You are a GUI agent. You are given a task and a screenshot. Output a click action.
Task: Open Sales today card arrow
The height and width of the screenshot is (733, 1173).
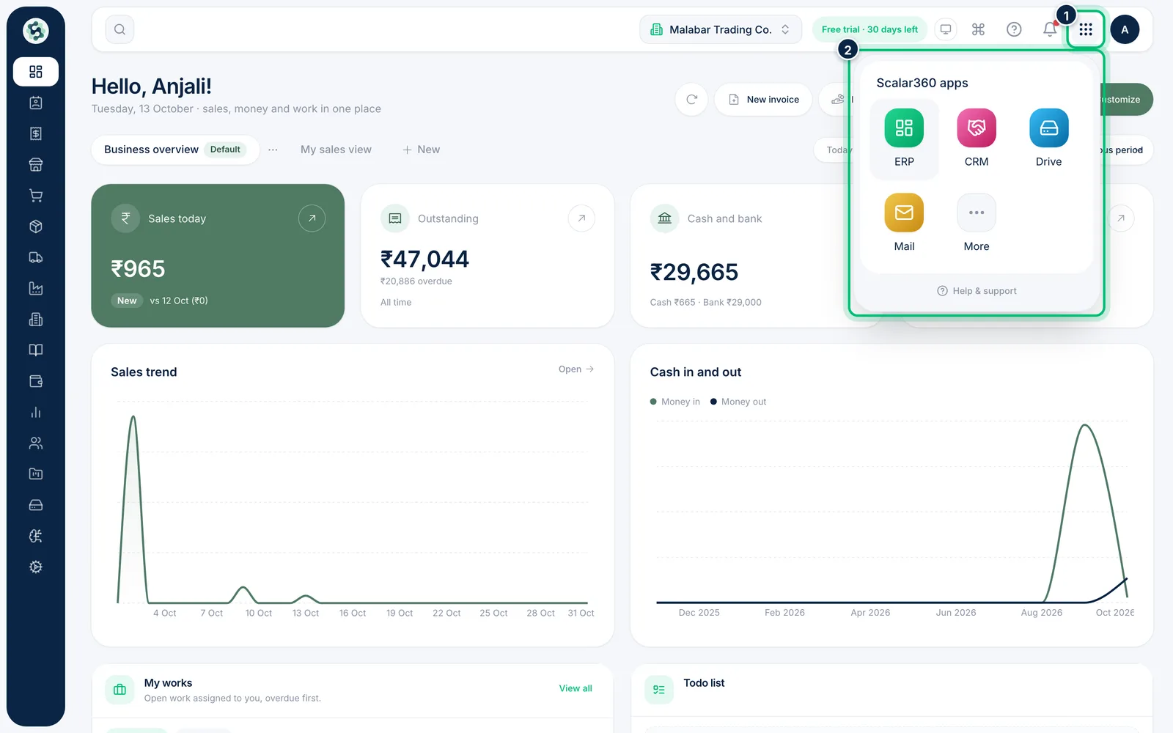(x=312, y=218)
